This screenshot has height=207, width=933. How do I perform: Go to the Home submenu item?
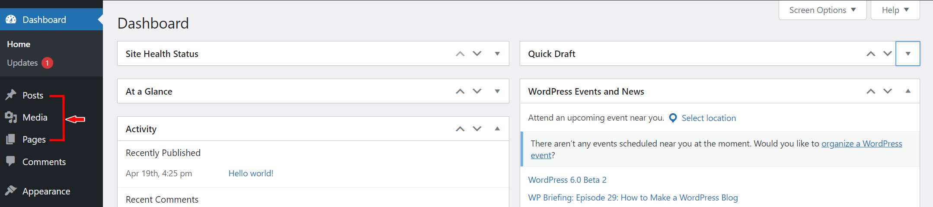click(x=19, y=44)
